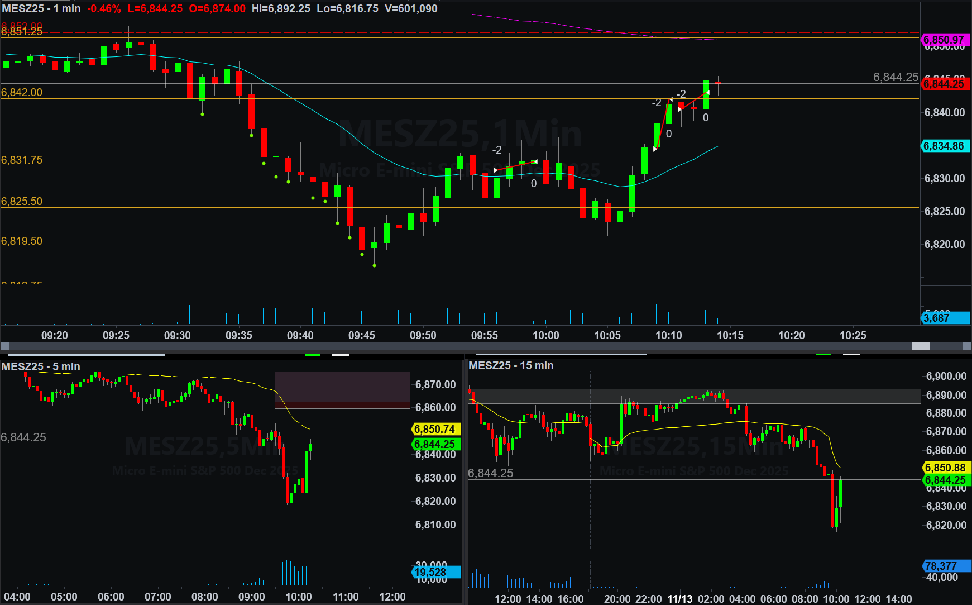Click the shaded zone rectangle on 5 min chart
Viewport: 972px width, 605px height.
[x=342, y=387]
